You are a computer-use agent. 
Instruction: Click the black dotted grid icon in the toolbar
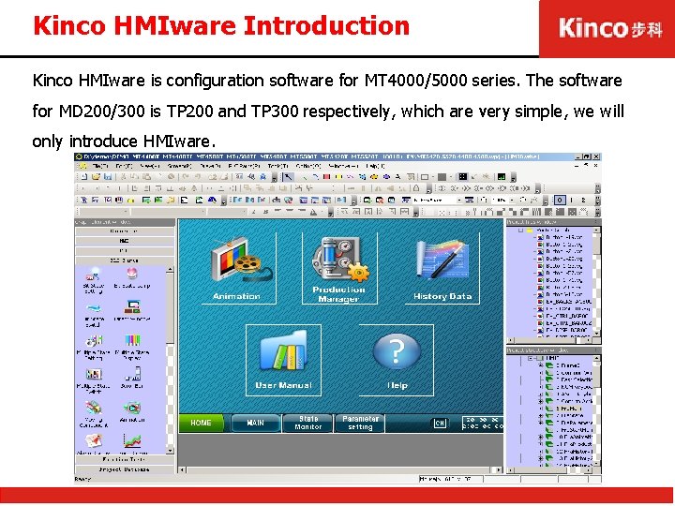point(463,176)
